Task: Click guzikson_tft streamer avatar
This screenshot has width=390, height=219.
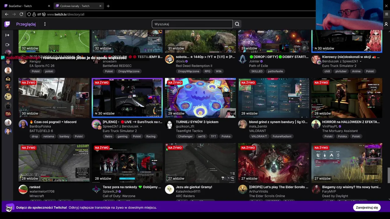Action: pos(169,124)
